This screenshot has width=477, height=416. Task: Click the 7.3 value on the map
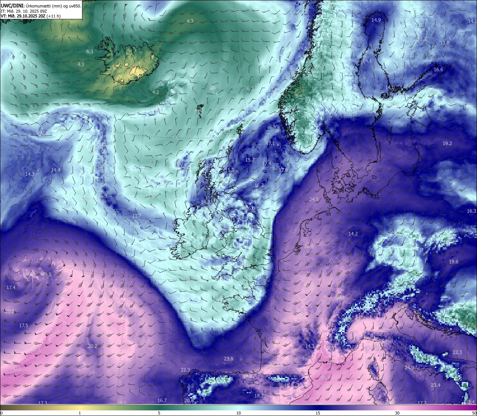click(152, 163)
